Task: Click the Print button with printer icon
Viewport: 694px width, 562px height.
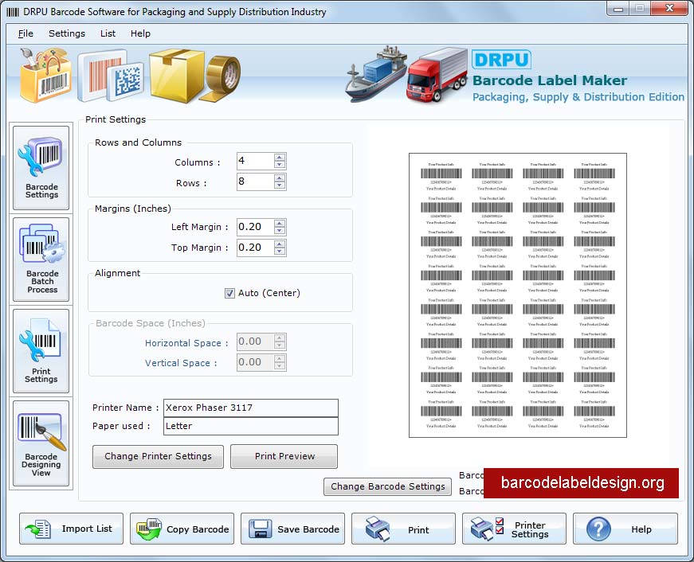Action: [403, 529]
